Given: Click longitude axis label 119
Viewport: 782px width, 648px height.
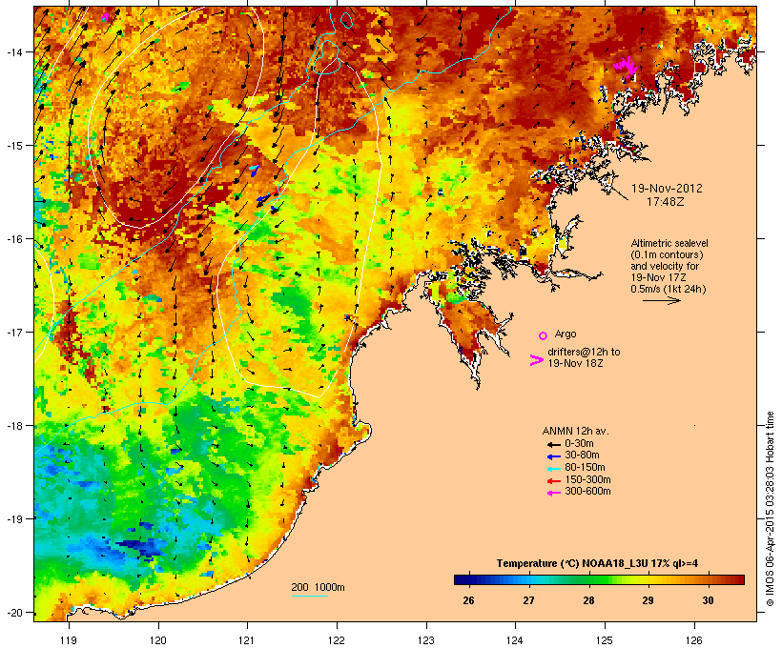Looking at the screenshot, I should pos(69,640).
